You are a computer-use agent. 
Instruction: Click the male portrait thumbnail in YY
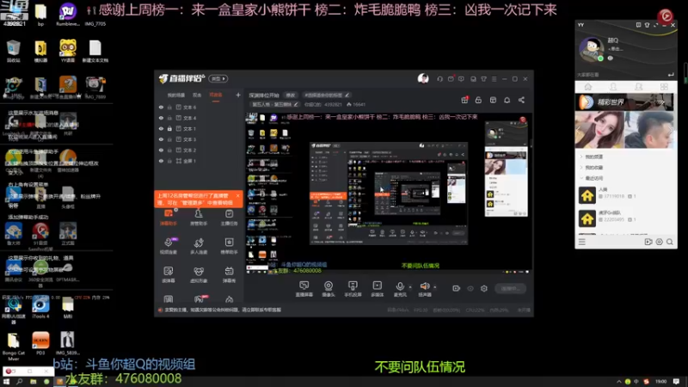[x=649, y=130]
